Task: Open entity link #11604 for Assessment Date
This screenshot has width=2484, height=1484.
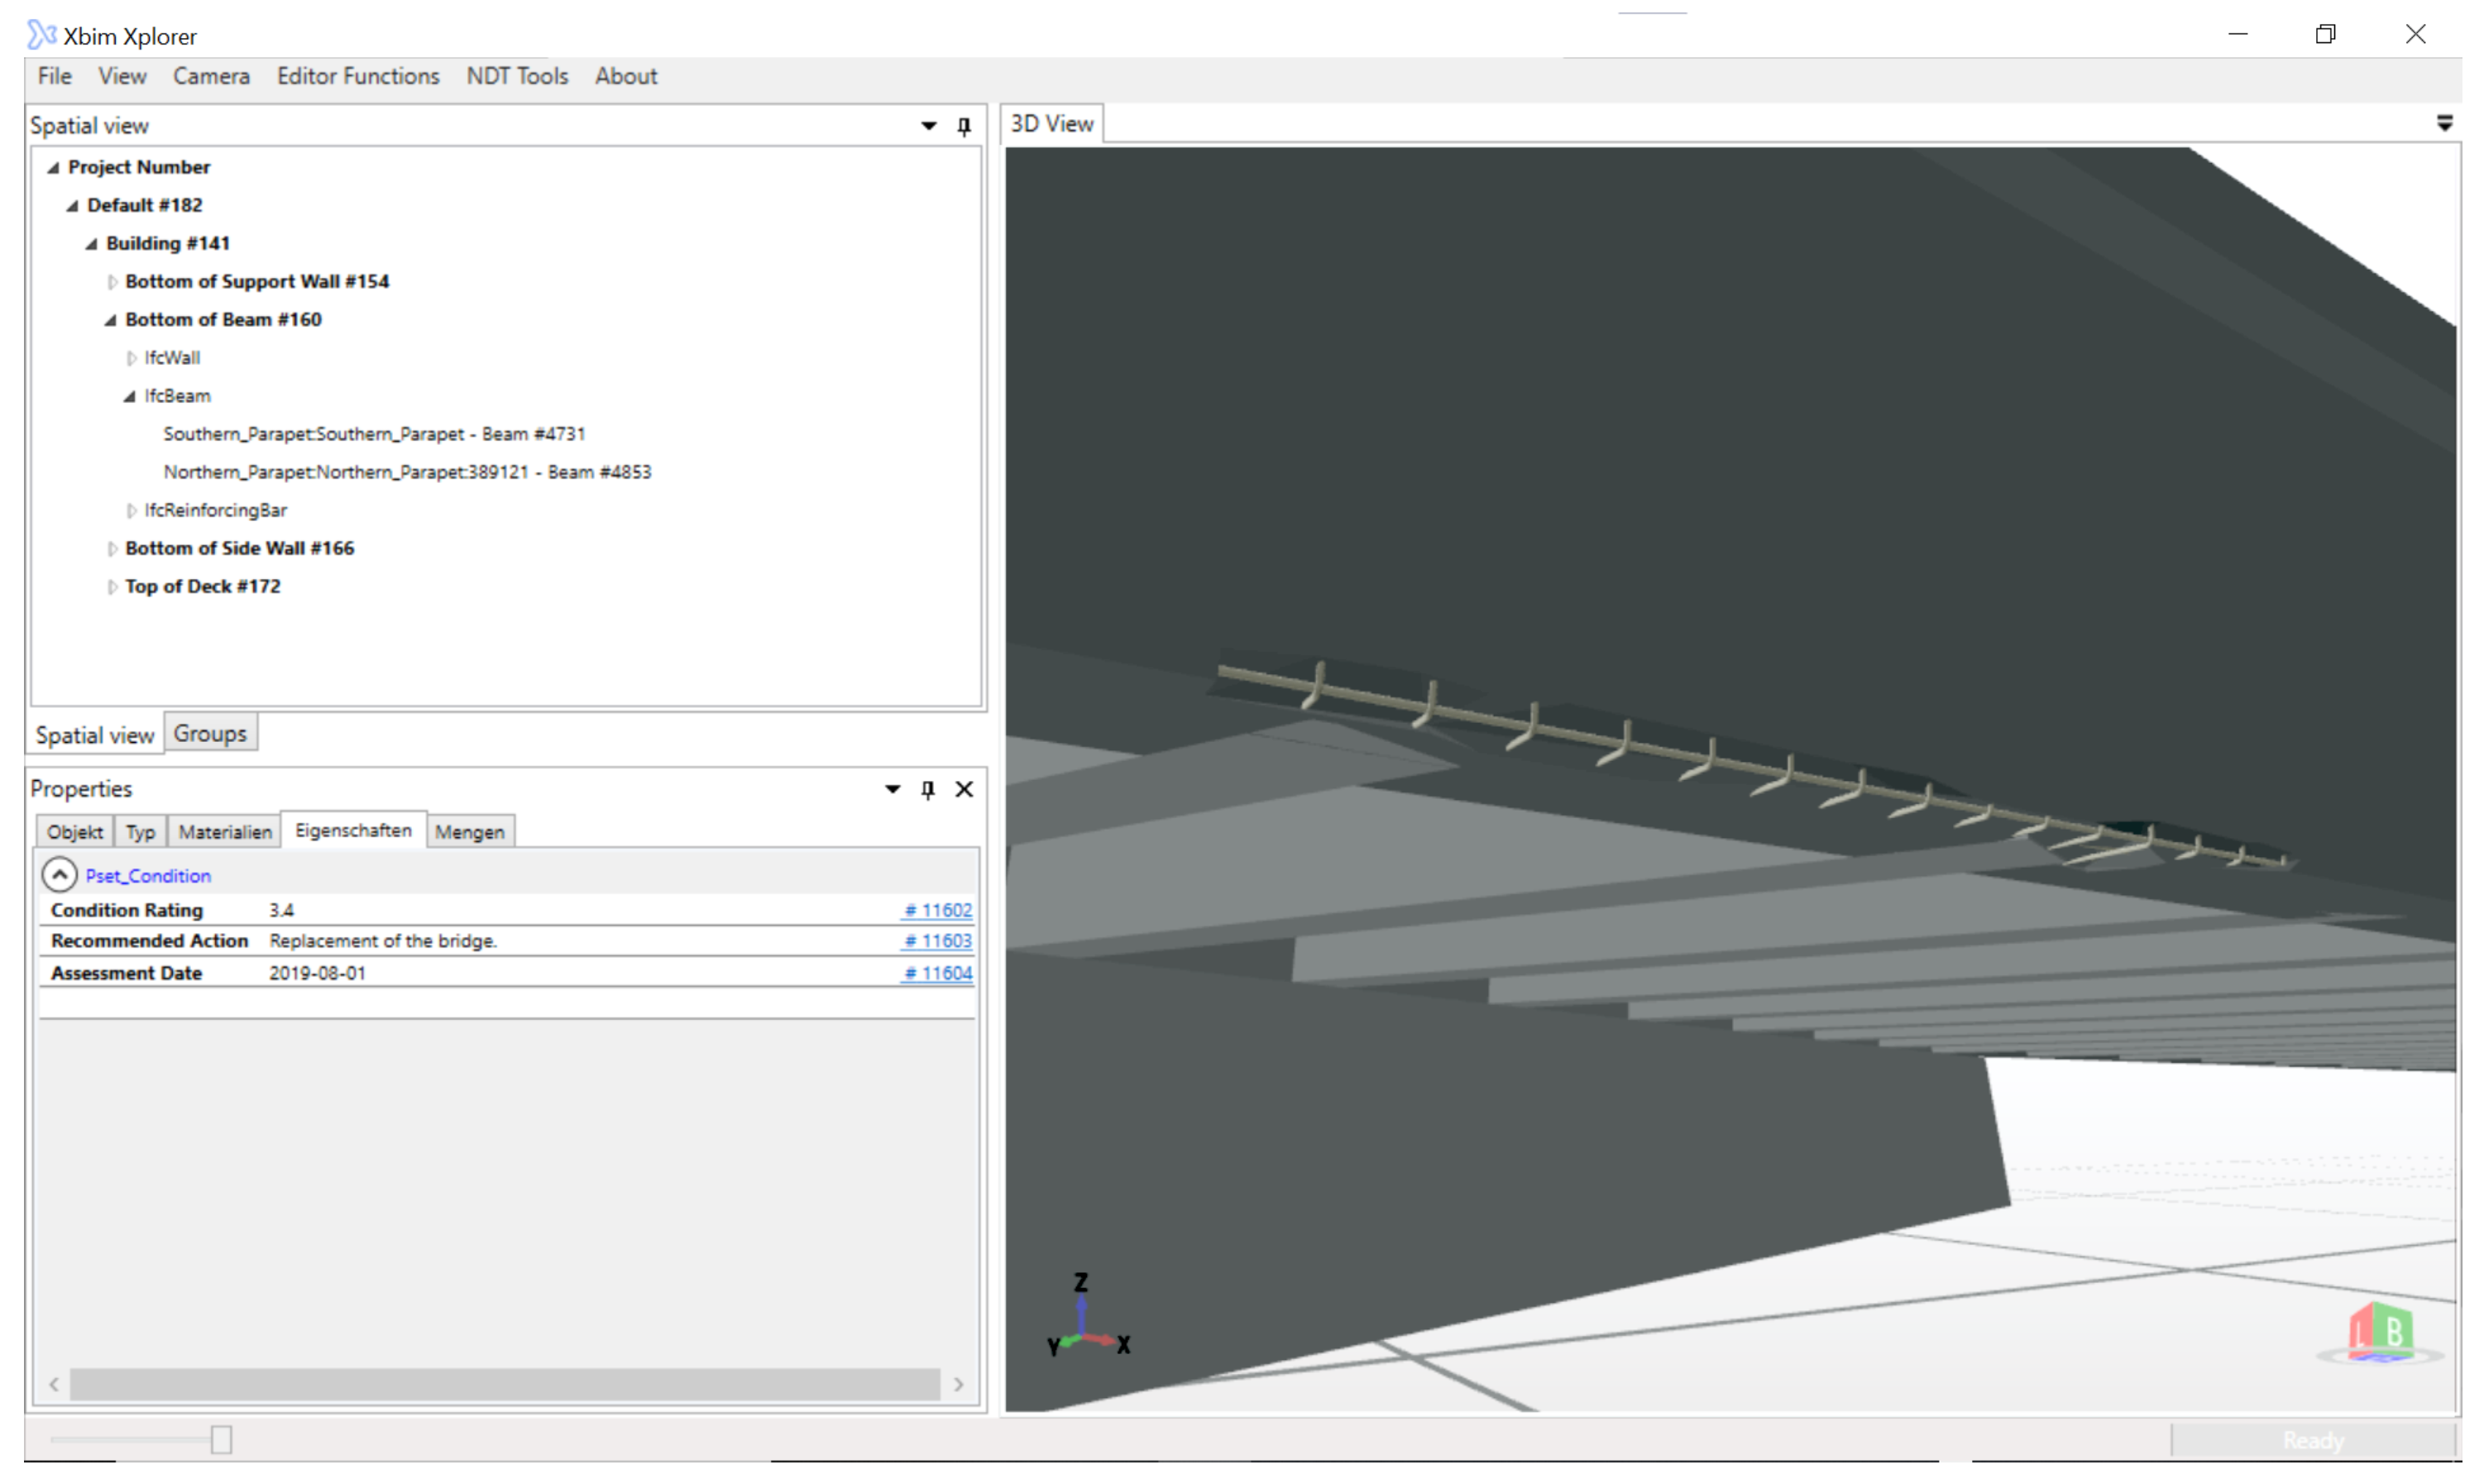Action: click(937, 974)
